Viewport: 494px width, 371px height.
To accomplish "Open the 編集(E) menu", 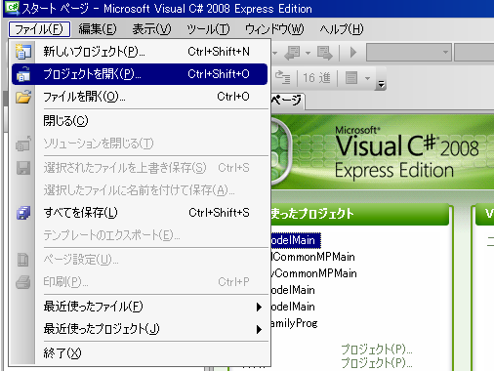I will 98,29.
